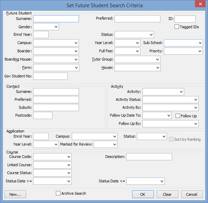Open the Follow Up Date To picker
The image size is (208, 203).
click(x=157, y=116)
